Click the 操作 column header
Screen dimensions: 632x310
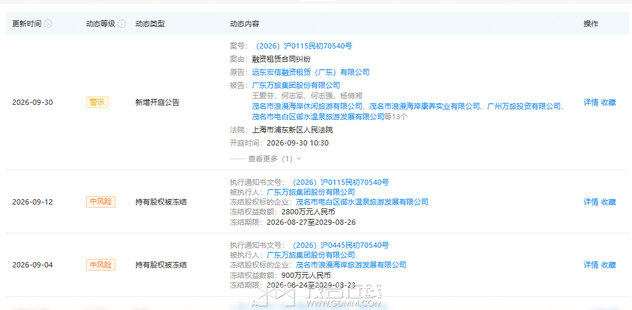[x=591, y=24]
